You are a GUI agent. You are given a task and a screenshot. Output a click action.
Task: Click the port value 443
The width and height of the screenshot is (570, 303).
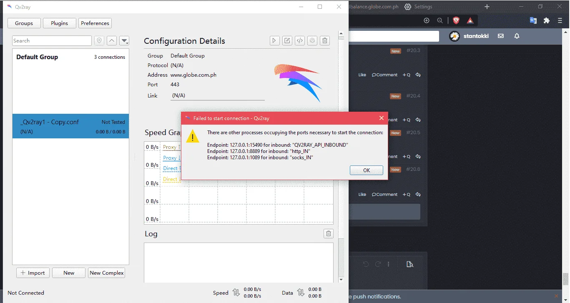[x=175, y=85]
